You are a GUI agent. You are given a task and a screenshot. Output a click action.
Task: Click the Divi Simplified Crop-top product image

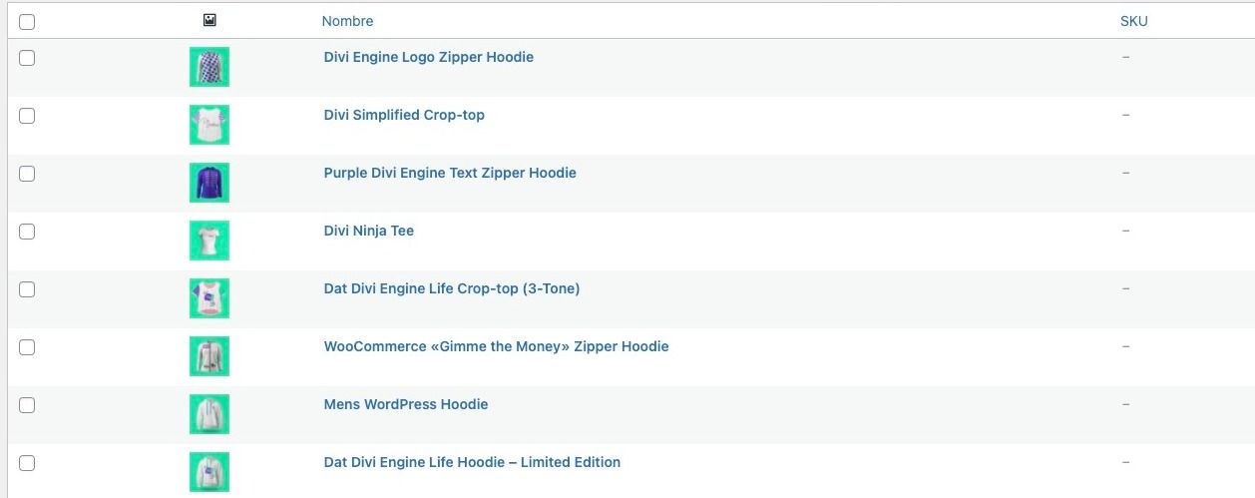pyautogui.click(x=209, y=125)
